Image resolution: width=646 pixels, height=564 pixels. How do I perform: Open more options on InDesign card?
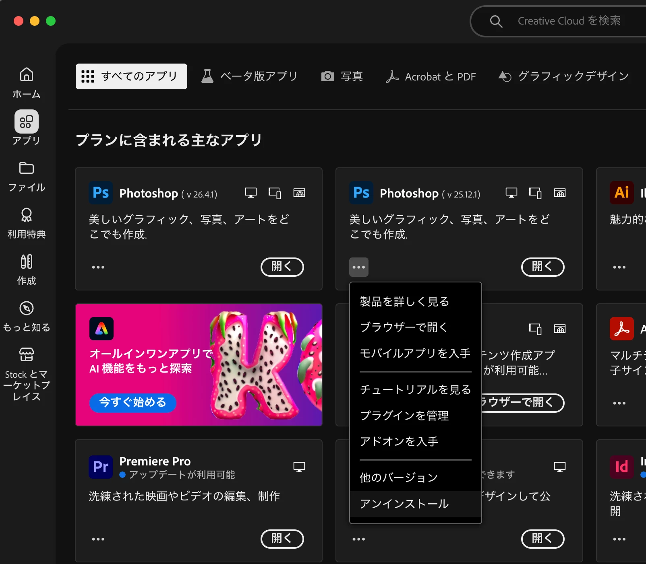pos(619,539)
